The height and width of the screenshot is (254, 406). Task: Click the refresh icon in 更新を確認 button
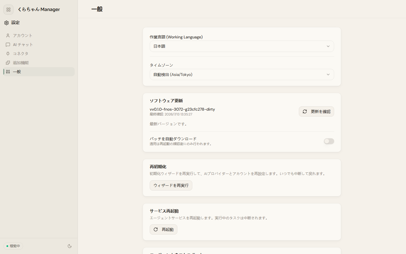tap(305, 111)
